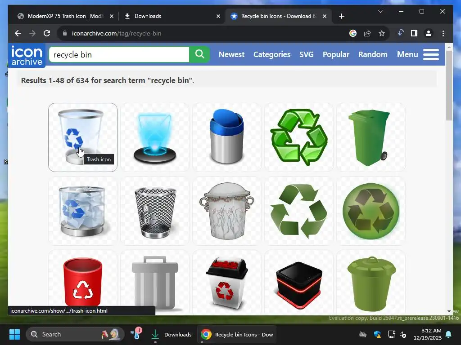Image resolution: width=461 pixels, height=345 pixels.
Task: Click the Windows Security tray icon
Action: (x=377, y=334)
